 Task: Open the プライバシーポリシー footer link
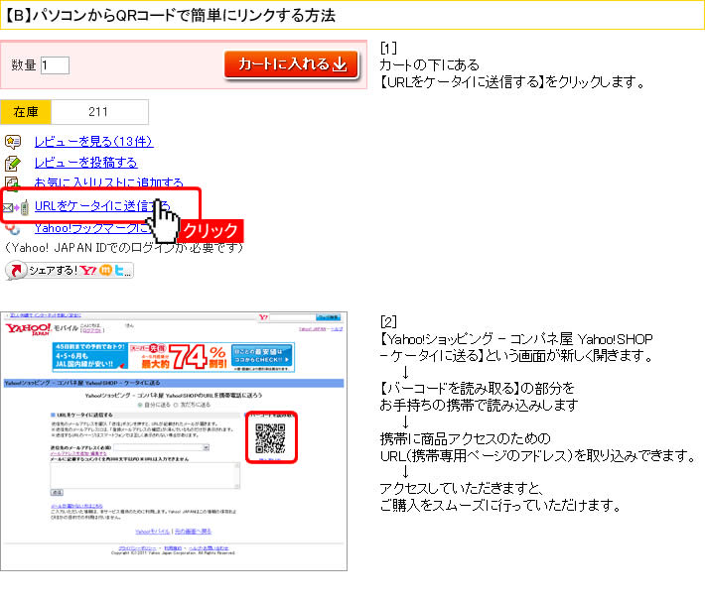(x=137, y=548)
